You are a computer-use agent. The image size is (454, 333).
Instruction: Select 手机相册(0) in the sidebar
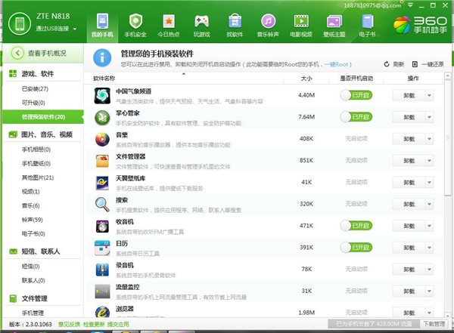tap(36, 150)
